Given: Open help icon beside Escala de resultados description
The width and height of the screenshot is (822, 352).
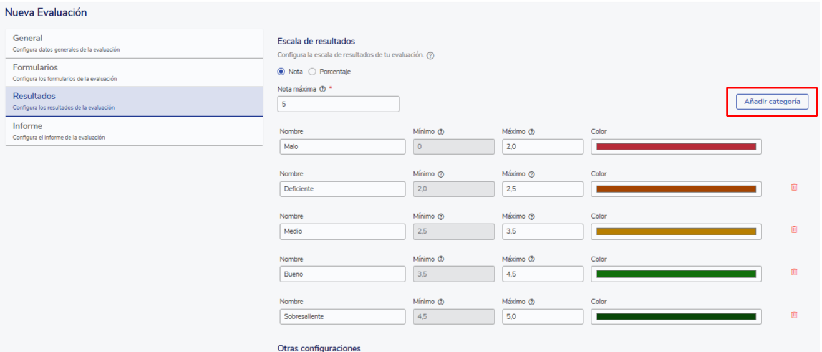Looking at the screenshot, I should coord(430,55).
